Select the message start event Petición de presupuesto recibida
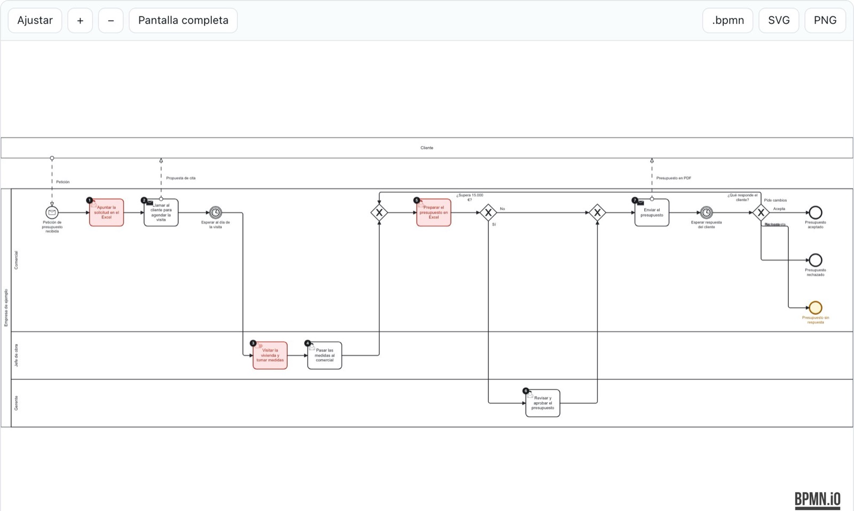Image resolution: width=854 pixels, height=511 pixels. [52, 213]
